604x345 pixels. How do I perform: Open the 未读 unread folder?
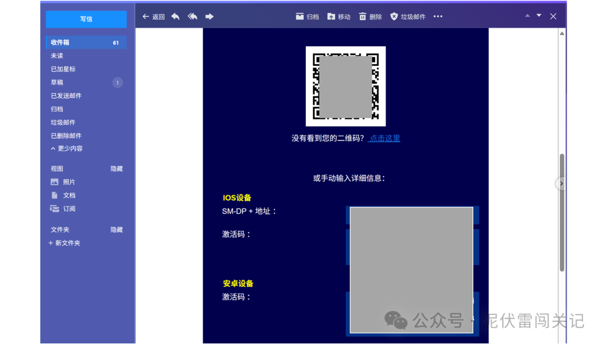tap(56, 56)
